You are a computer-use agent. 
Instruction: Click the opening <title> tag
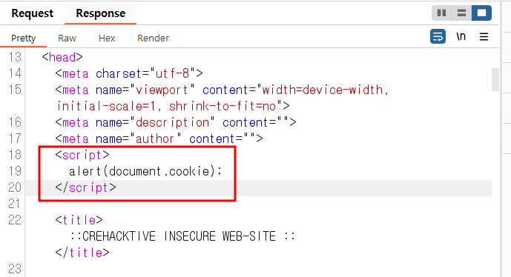click(x=79, y=220)
